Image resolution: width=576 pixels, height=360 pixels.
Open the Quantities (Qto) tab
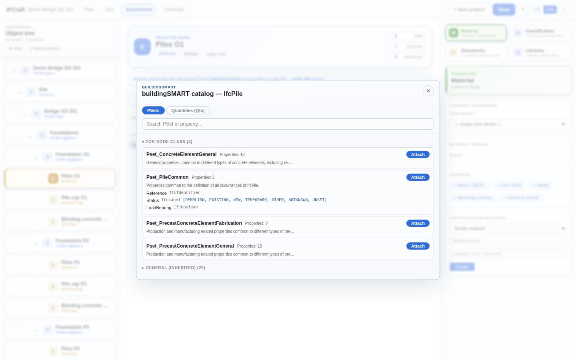tap(188, 110)
